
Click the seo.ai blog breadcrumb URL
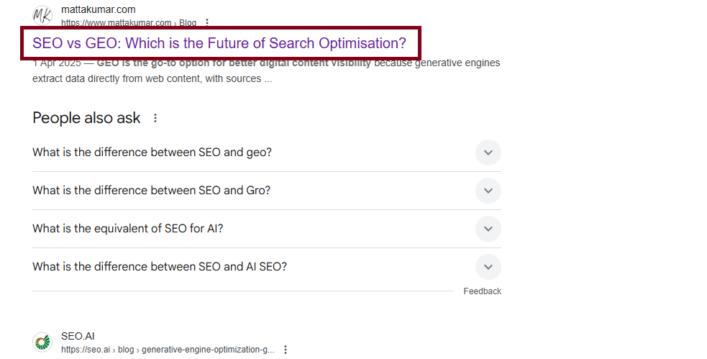pos(168,350)
